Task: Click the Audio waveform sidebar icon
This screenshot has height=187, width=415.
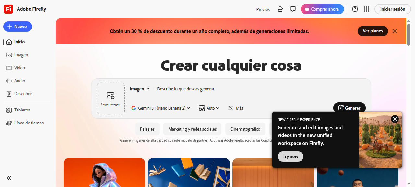Action: (9, 81)
